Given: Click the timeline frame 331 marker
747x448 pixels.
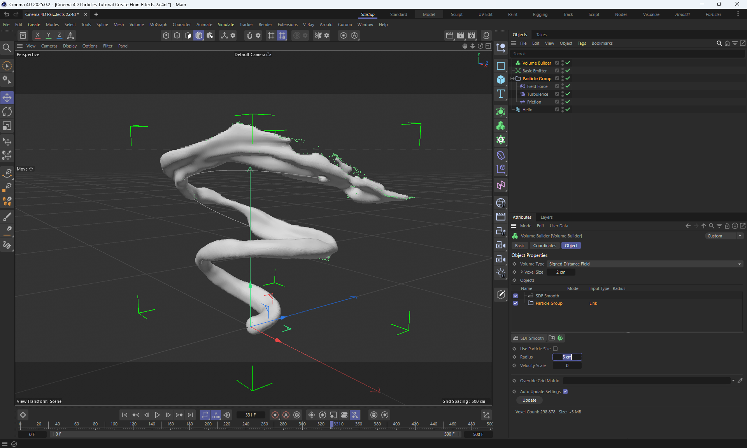Looking at the screenshot, I should click(x=331, y=424).
